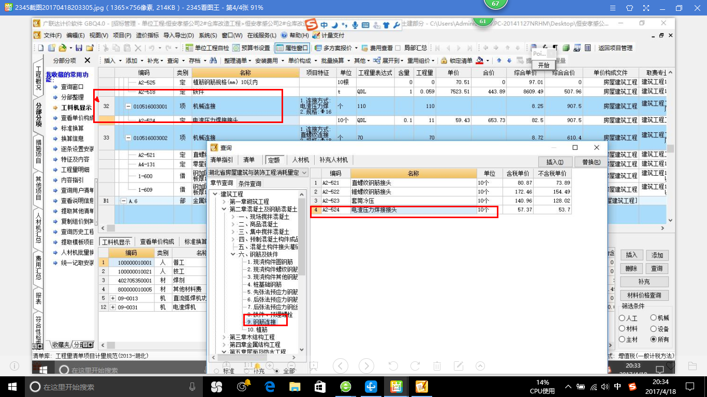Screen dimensions: 707x397
Task: Click the 插入(I) button in query dialog
Action: 555,162
